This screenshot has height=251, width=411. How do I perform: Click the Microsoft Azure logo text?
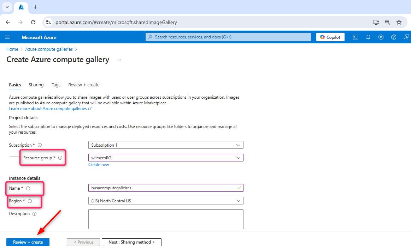(39, 37)
